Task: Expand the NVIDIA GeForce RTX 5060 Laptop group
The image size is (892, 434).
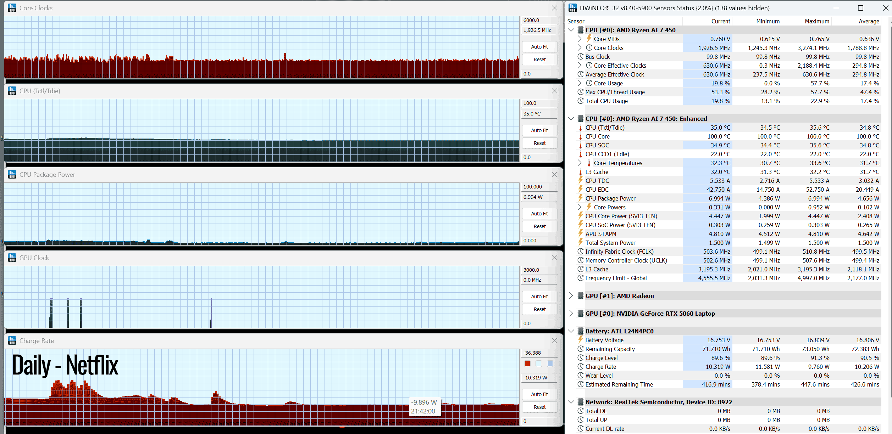Action: pos(571,313)
